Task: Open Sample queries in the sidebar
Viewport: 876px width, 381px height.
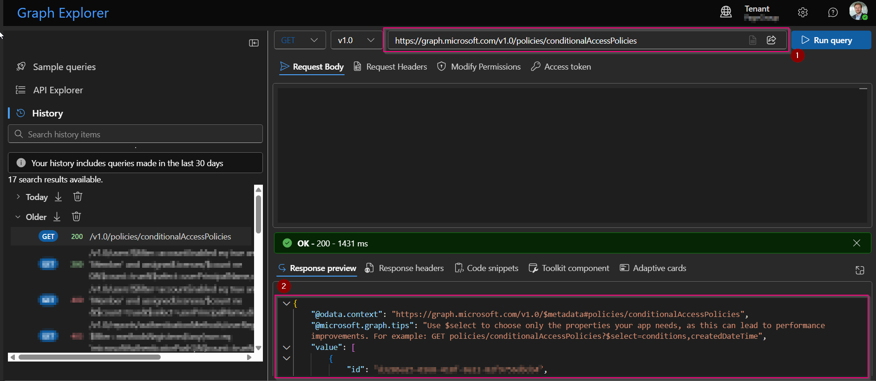Action: [x=56, y=67]
